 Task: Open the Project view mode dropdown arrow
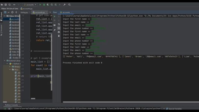(8, 12)
